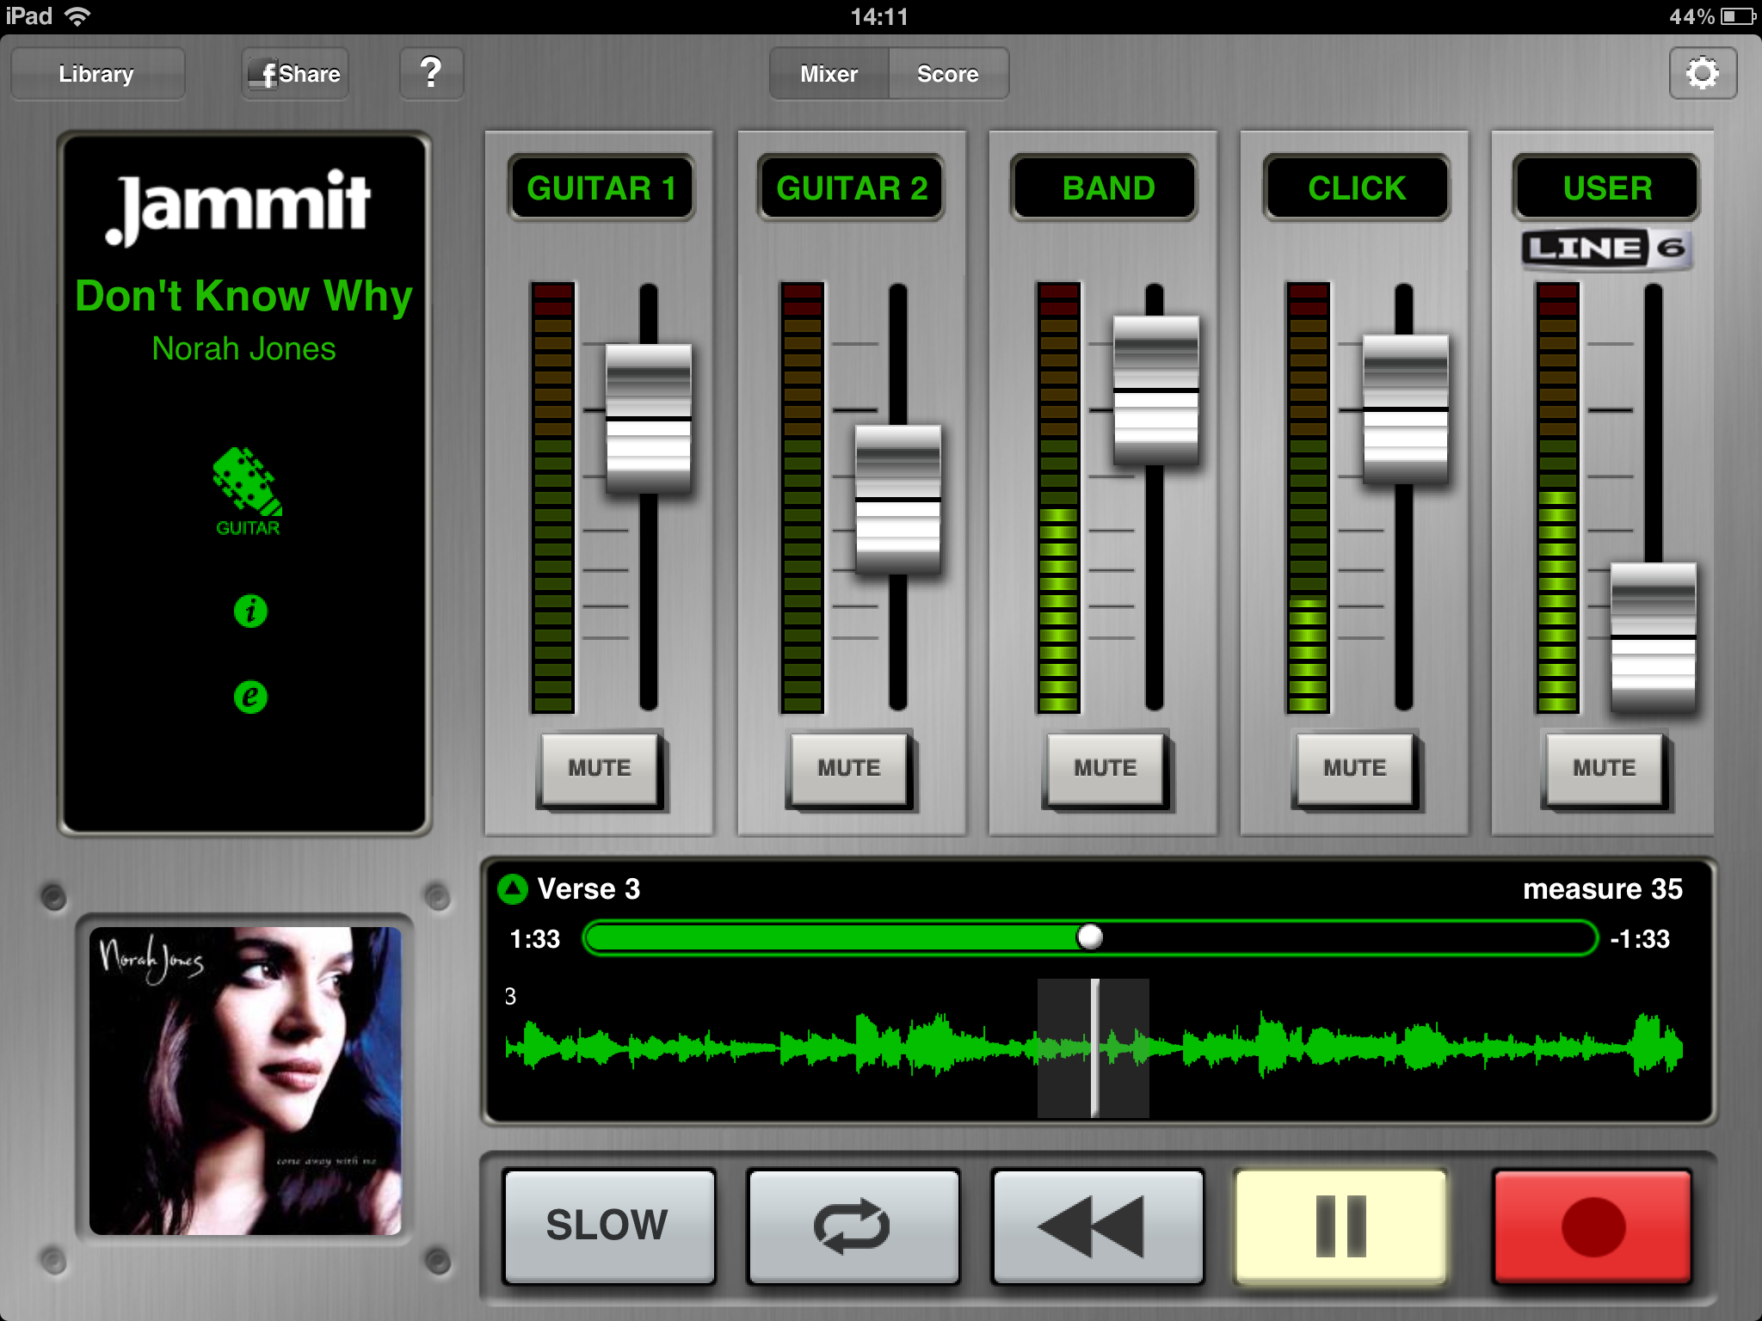
Task: Tap the Wi-Fi status icon
Action: 77,16
